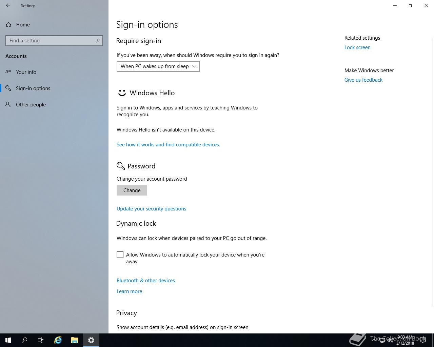Screen dimensions: 434x347
Task: Expand the 'When PC wakes up from sleep' dropdown
Action: (158, 66)
